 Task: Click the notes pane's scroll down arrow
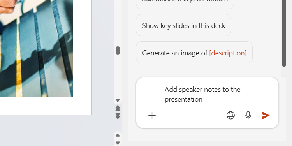point(118,143)
